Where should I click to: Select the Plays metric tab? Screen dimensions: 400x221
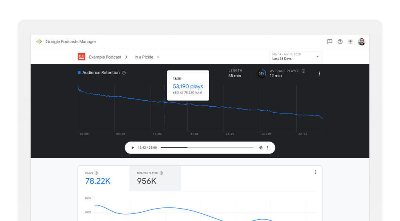point(103,178)
